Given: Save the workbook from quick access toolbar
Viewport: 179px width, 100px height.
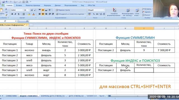Looking at the screenshot, I should tap(3, 2).
